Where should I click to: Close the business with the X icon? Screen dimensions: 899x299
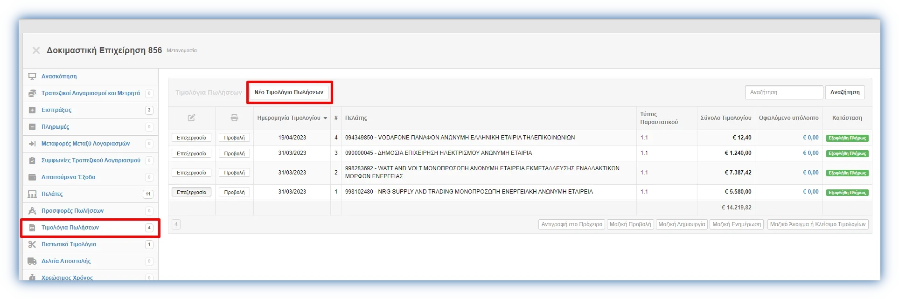36,50
